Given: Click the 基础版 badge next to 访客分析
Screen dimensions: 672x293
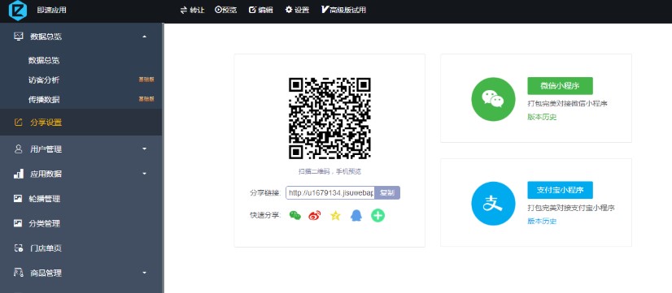Looking at the screenshot, I should pyautogui.click(x=146, y=80).
